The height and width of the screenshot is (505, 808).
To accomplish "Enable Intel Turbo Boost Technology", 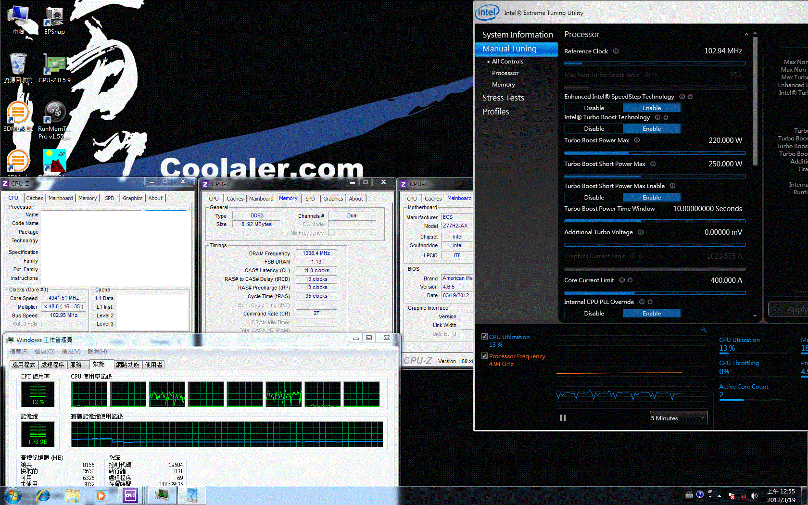I will click(x=652, y=129).
